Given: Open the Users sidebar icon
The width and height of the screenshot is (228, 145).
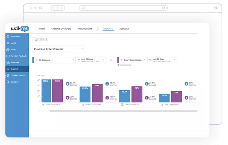Looking at the screenshot, I should [x=8, y=49].
